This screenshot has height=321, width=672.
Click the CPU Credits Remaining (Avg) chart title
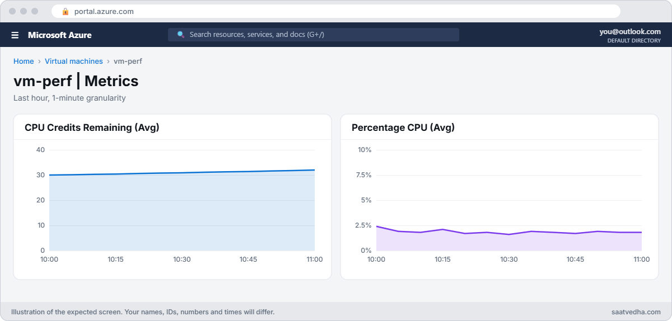click(92, 128)
